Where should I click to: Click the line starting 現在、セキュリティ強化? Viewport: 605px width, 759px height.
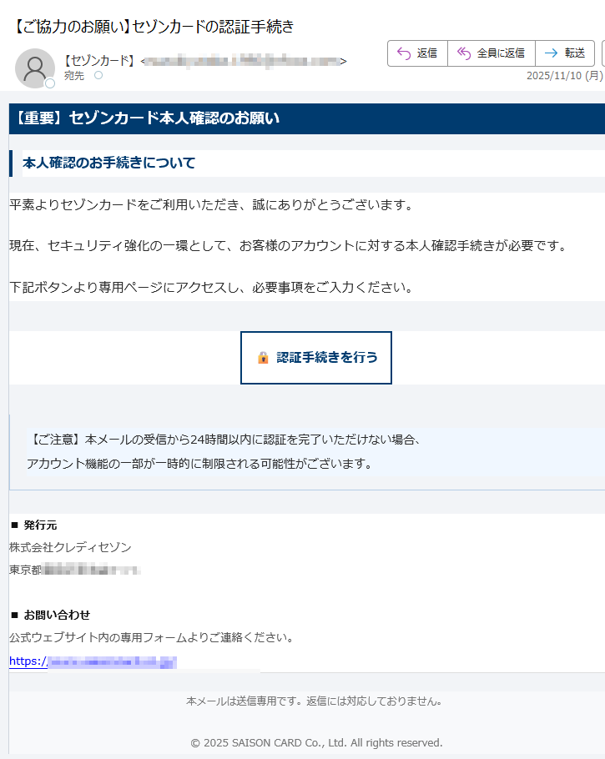pos(289,246)
